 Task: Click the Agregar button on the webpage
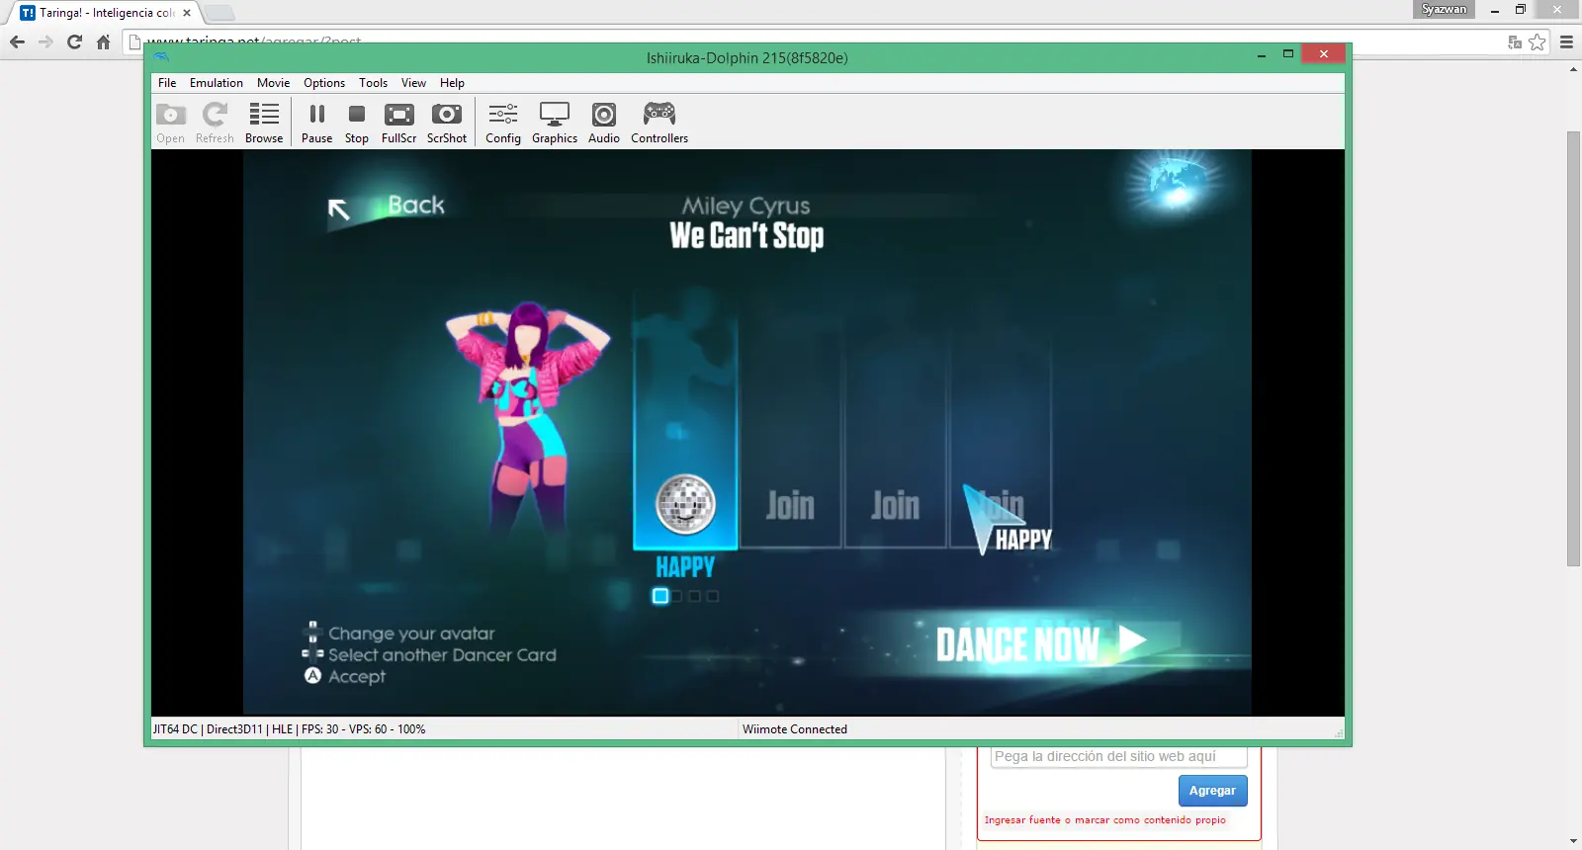tap(1212, 791)
